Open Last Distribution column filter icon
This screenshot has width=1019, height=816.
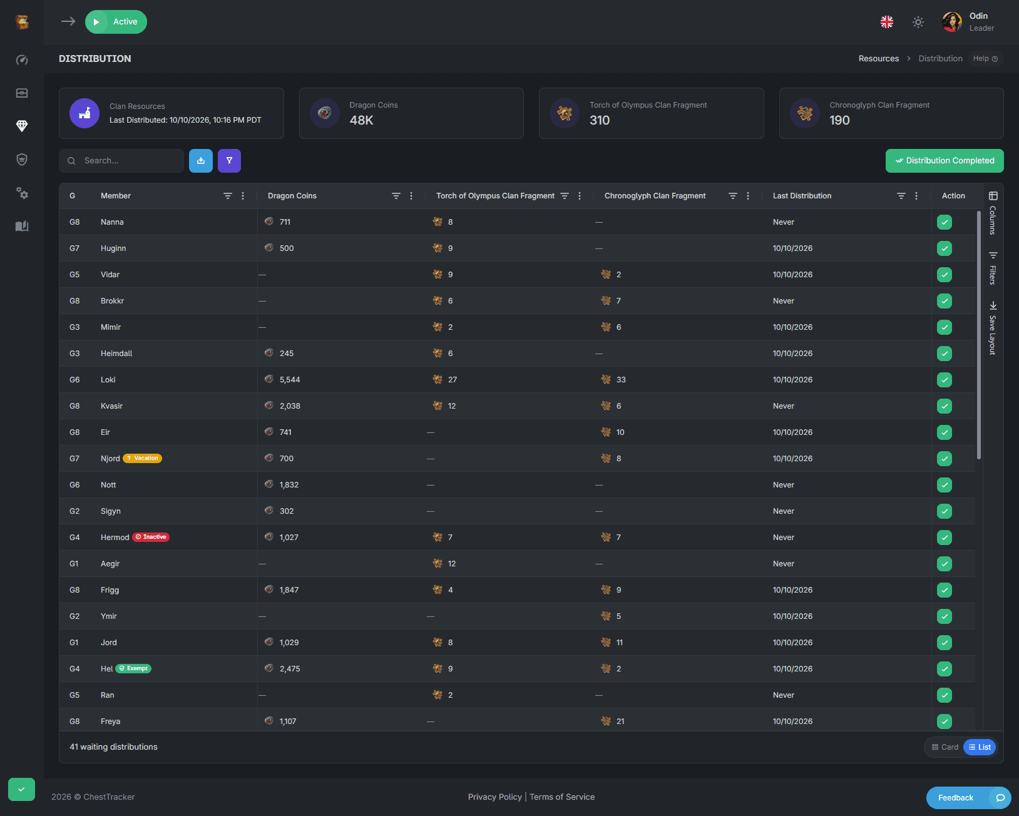point(901,196)
